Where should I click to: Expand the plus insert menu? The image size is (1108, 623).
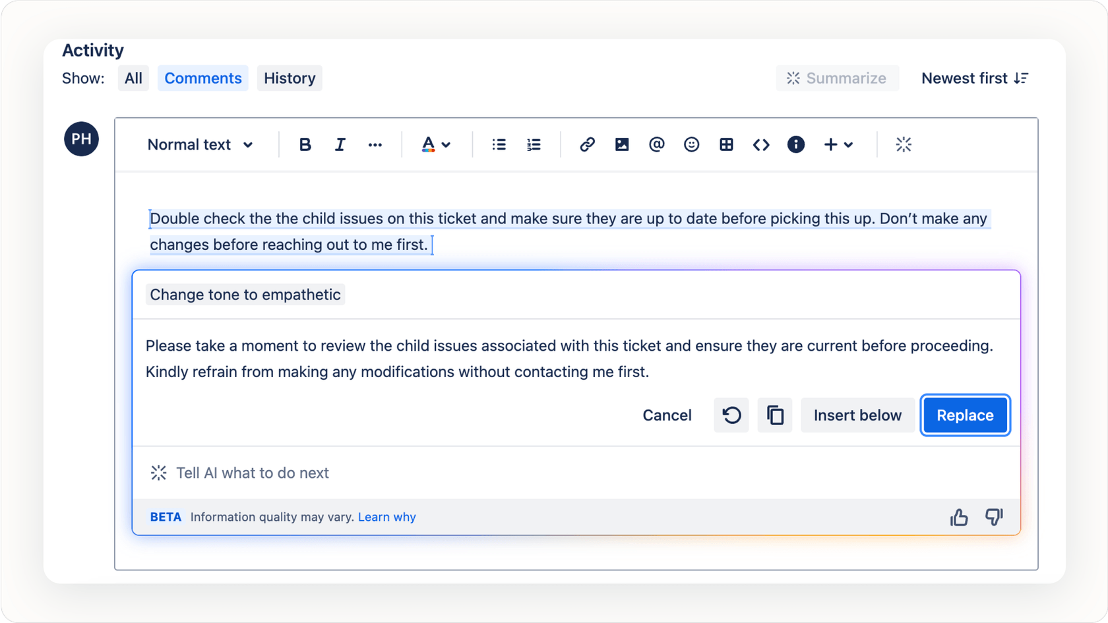pos(838,144)
